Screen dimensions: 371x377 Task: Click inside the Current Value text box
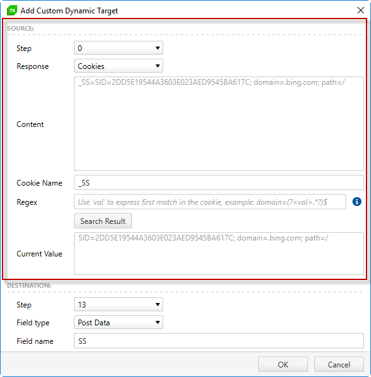tap(219, 253)
